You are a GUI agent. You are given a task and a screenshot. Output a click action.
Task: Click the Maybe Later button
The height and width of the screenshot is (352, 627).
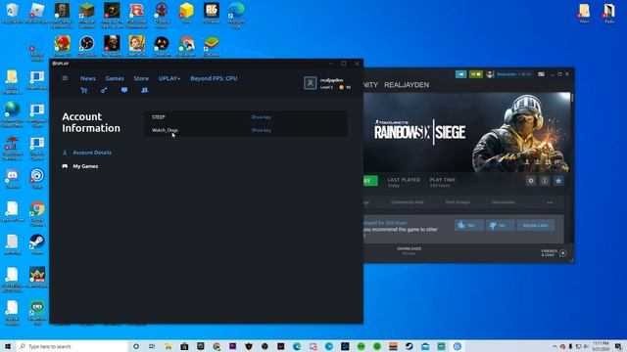click(x=536, y=226)
